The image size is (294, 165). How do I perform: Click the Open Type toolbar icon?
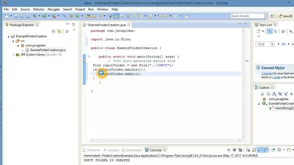point(88,16)
